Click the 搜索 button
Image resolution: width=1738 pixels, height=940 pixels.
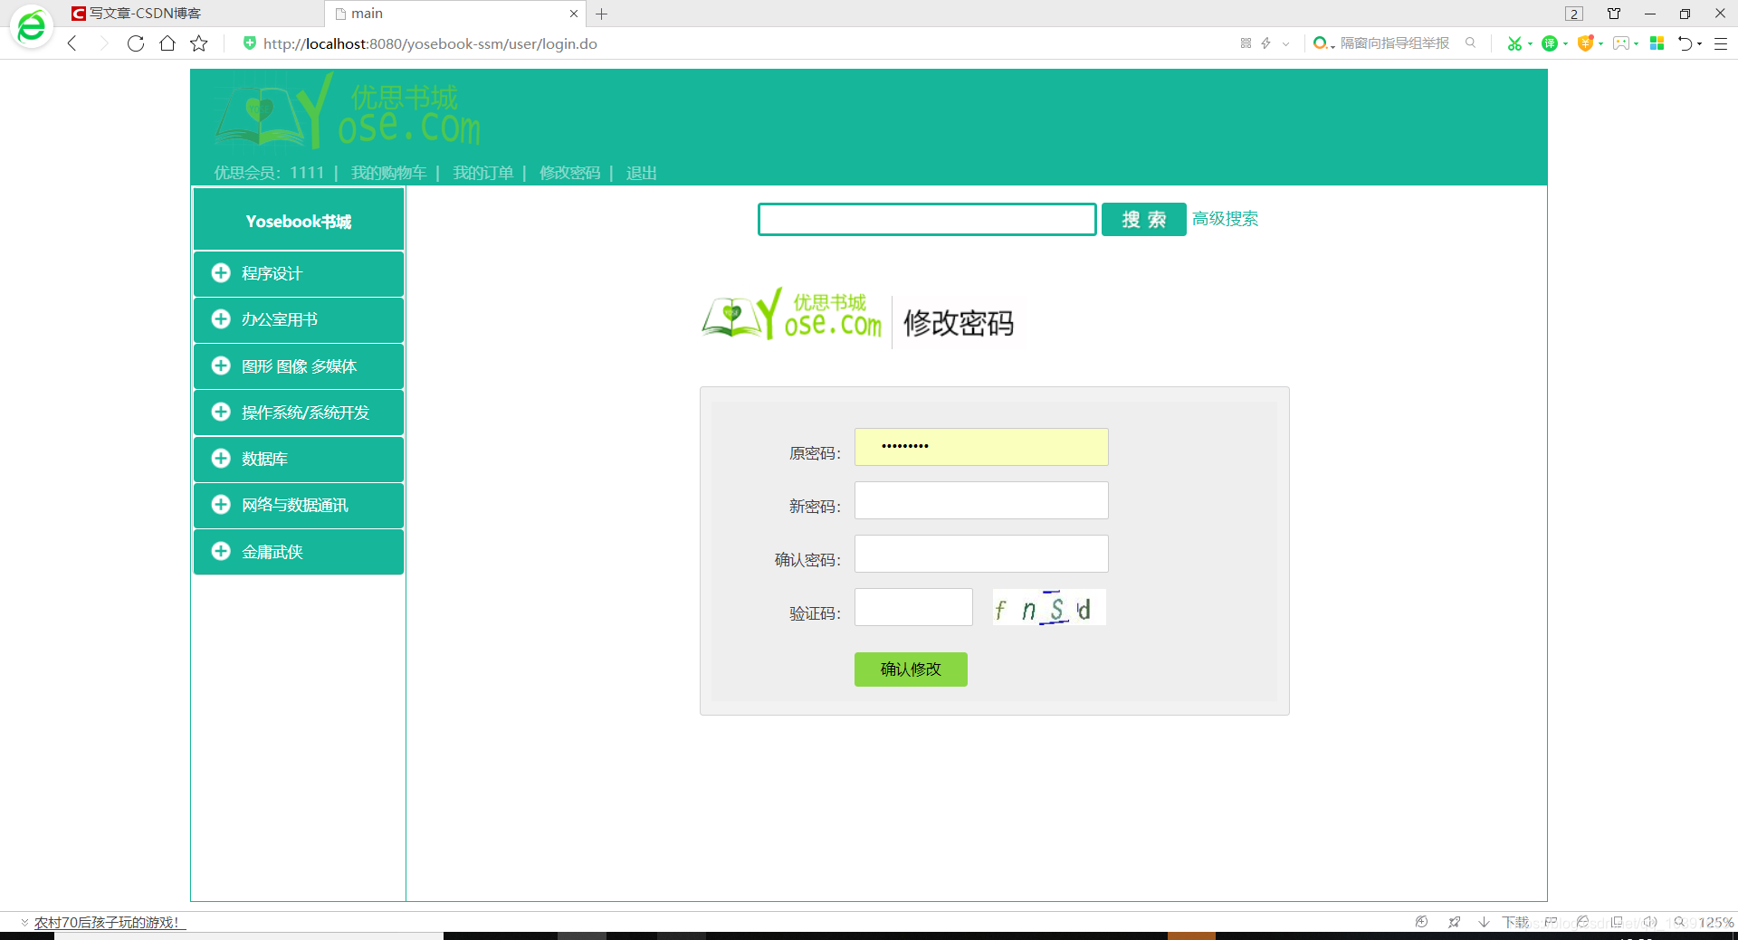tap(1144, 219)
